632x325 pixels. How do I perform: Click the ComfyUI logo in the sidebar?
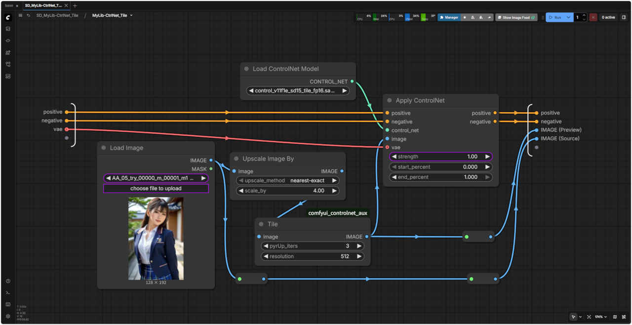coord(8,17)
